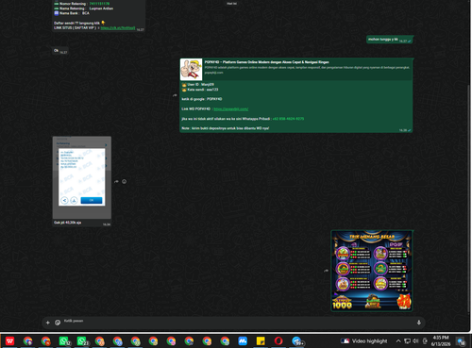The height and width of the screenshot is (348, 472).
Task: Open the blue app left of Sticky Notes
Action: [x=243, y=340]
